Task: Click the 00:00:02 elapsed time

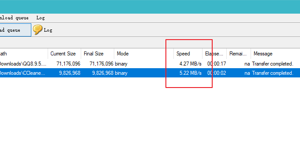Action: pos(217,73)
